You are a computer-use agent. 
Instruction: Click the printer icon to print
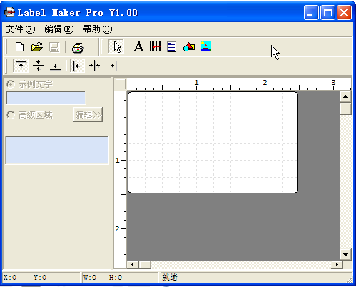(x=78, y=47)
